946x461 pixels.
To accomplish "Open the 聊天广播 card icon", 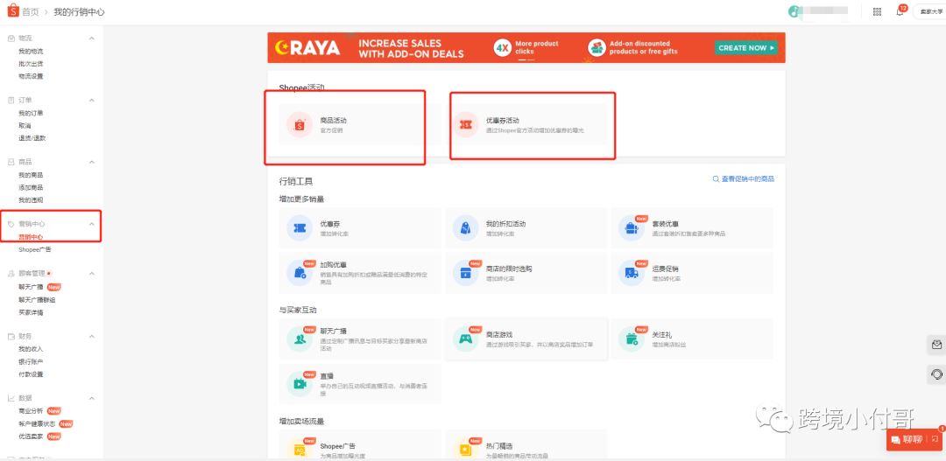I will [300, 339].
